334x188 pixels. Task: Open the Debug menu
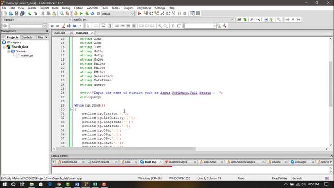pyautogui.click(x=66, y=8)
